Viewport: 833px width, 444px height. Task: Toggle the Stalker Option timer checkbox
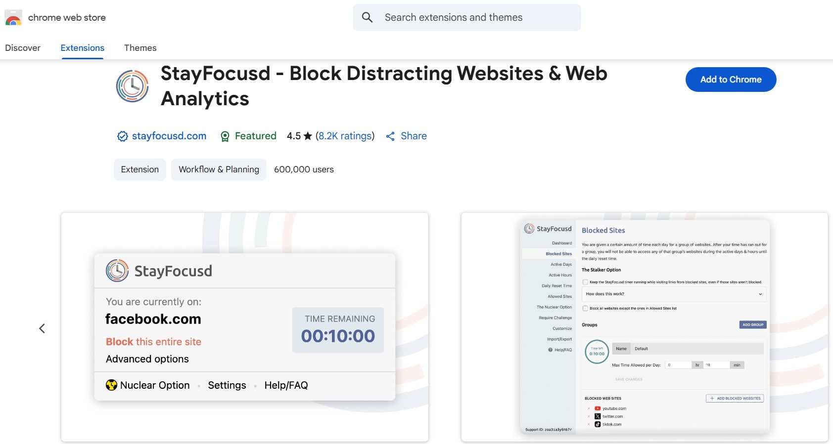tap(585, 282)
